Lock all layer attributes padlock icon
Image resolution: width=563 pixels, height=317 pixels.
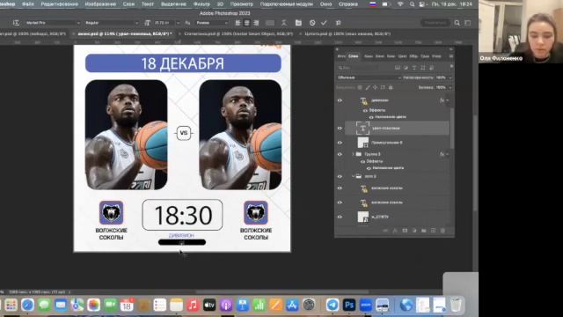coord(391,87)
